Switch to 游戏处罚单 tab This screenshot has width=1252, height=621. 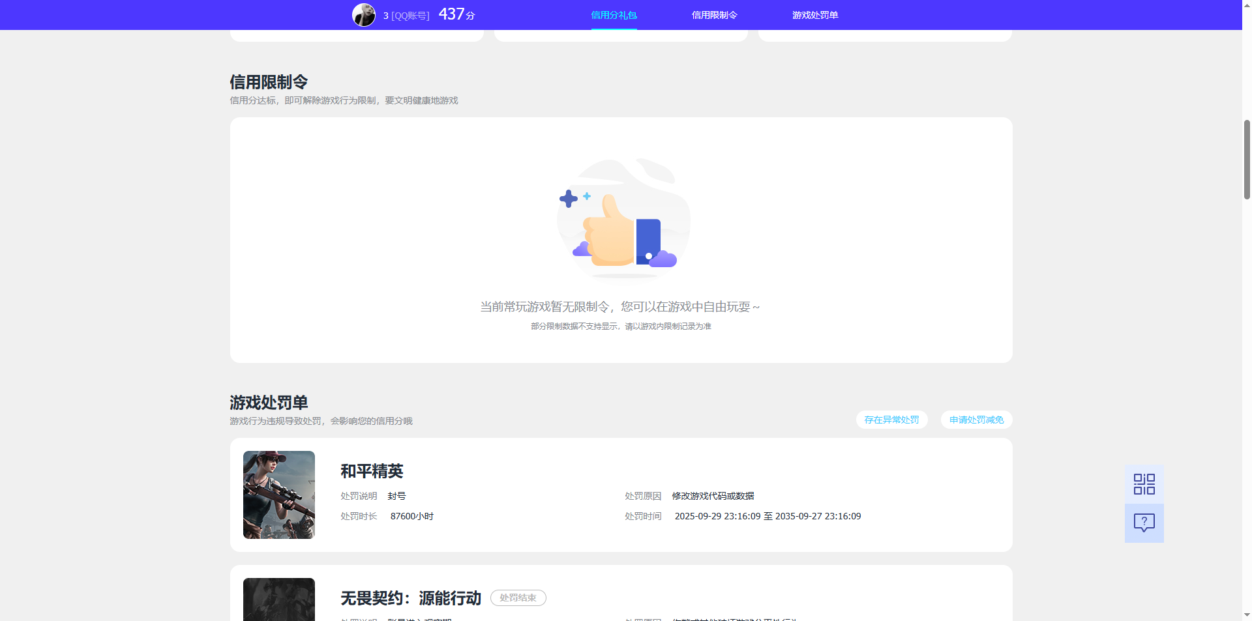[x=815, y=15]
